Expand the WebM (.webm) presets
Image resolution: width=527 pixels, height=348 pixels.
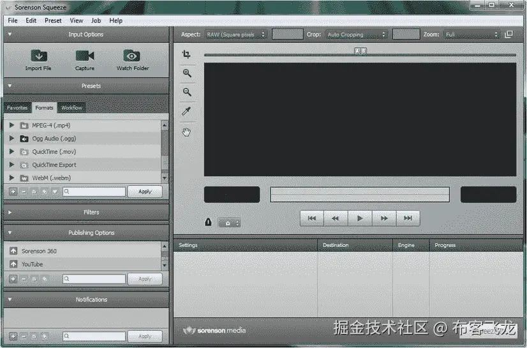tap(11, 178)
